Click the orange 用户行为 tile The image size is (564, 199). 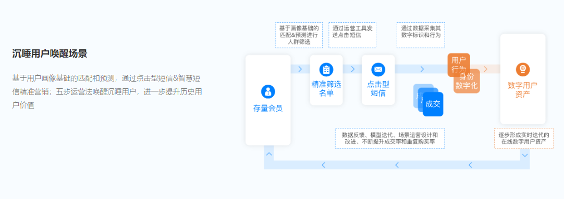[x=459, y=65]
